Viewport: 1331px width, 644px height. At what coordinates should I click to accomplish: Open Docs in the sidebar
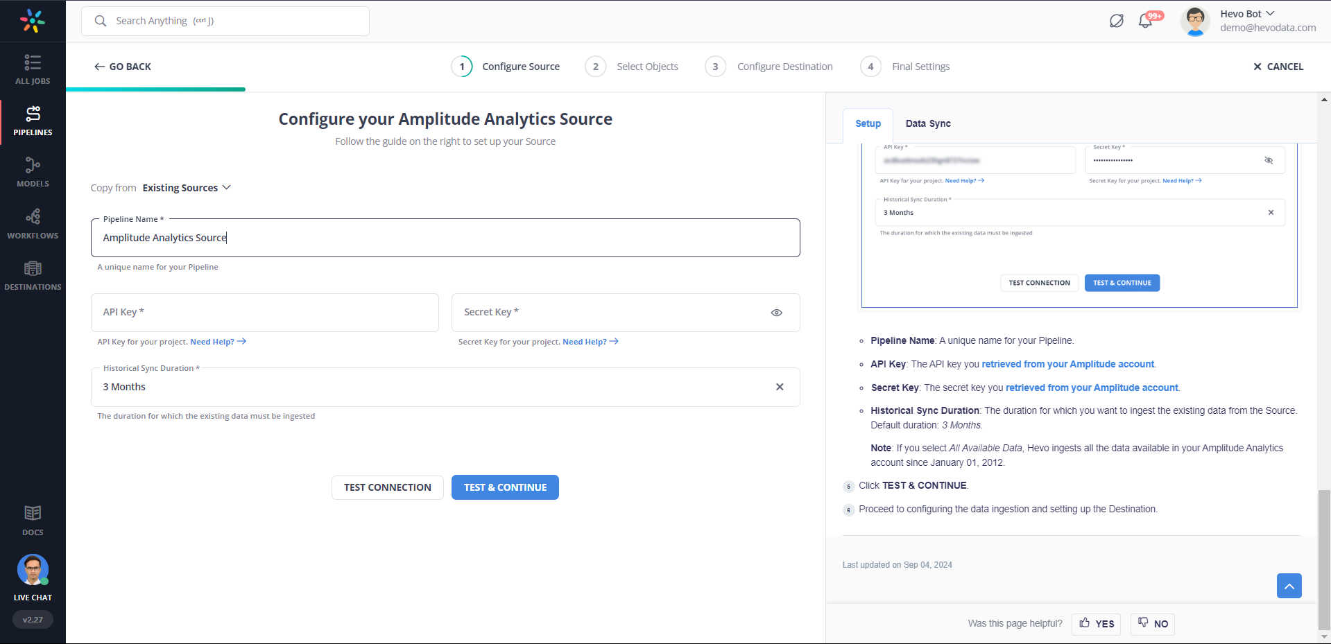point(33,520)
